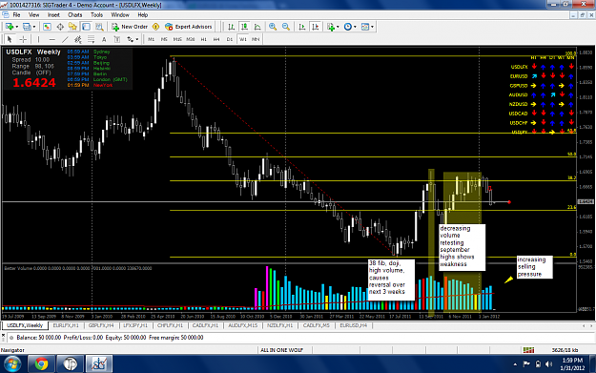The height and width of the screenshot is (373, 596).
Task: Toggle Expert Advisors on or off
Action: click(189, 27)
